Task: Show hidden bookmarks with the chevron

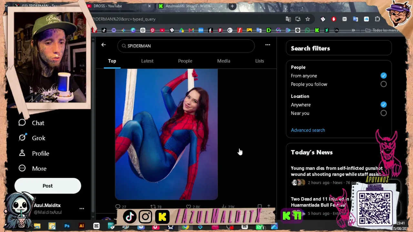Action: (353, 30)
